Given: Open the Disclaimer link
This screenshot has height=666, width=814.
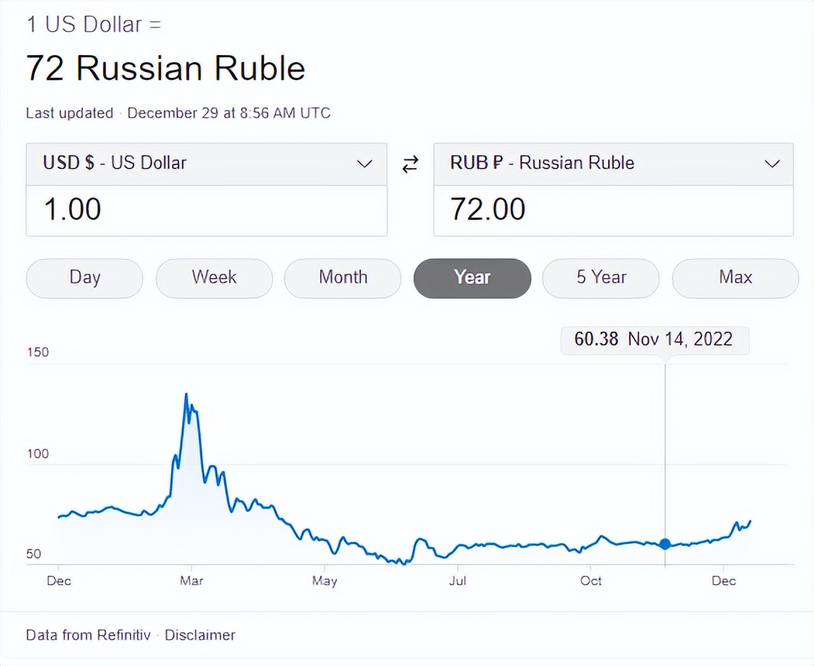Looking at the screenshot, I should click(200, 635).
